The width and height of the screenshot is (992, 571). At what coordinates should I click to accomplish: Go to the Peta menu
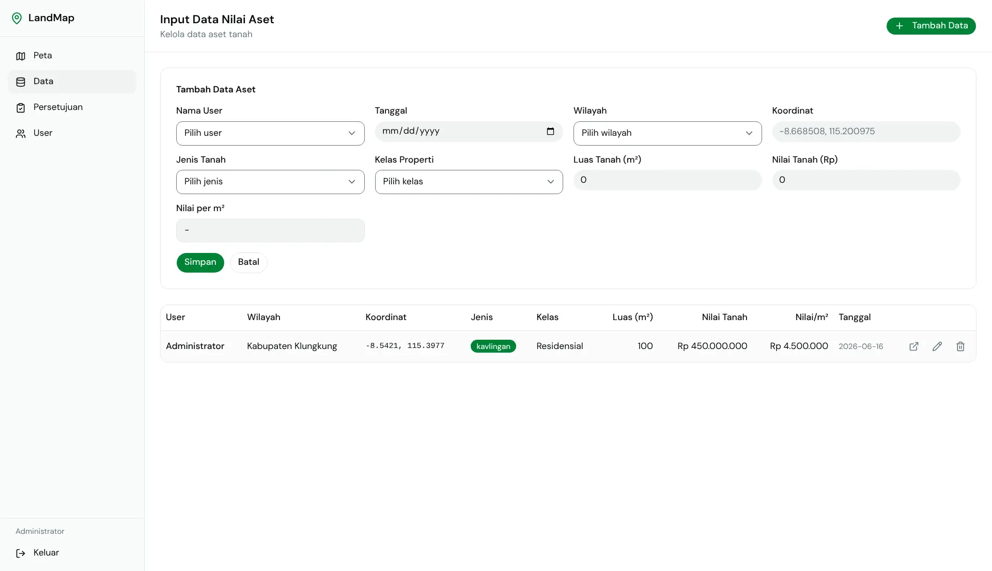tap(72, 56)
